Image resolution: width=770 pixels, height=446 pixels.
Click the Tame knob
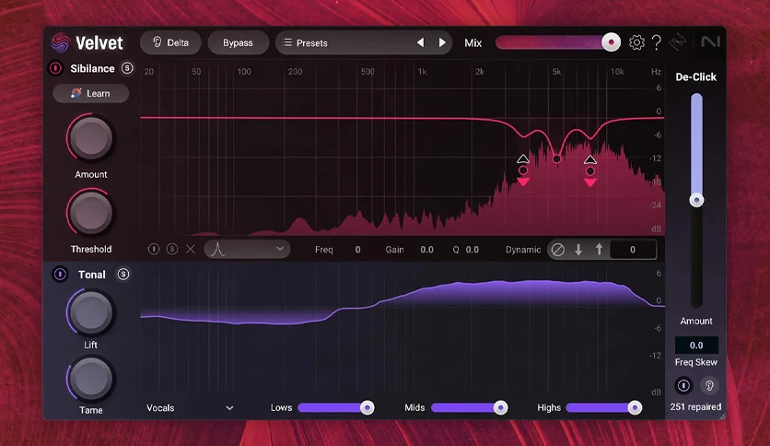click(x=91, y=380)
